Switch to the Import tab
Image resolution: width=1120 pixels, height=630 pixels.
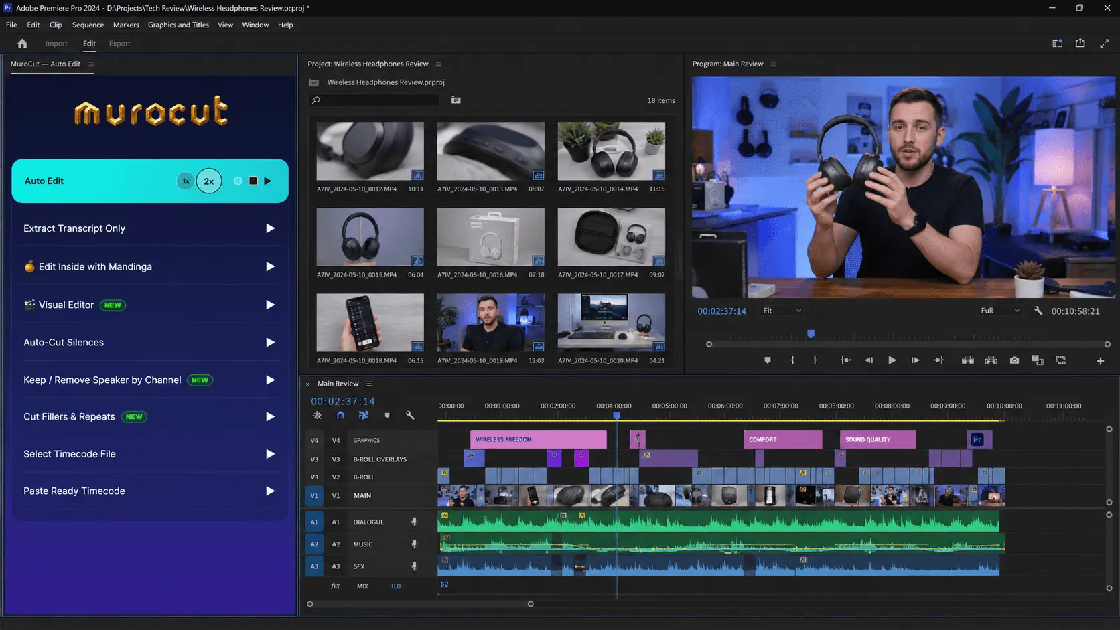[56, 44]
